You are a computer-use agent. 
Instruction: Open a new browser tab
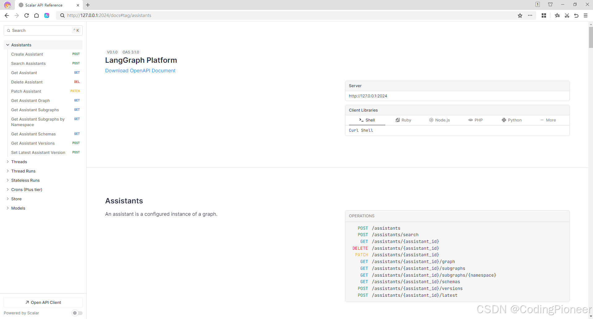click(x=88, y=5)
